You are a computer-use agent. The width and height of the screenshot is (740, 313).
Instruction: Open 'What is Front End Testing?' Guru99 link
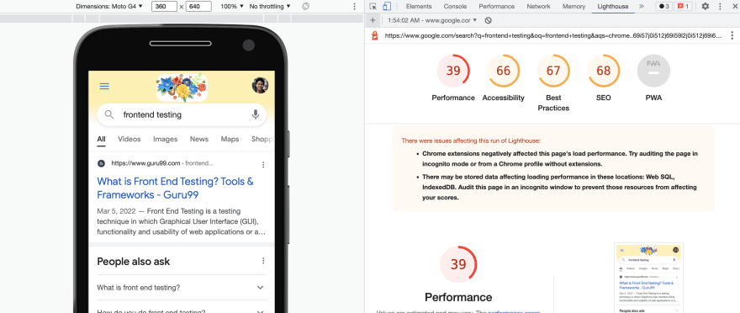175,188
